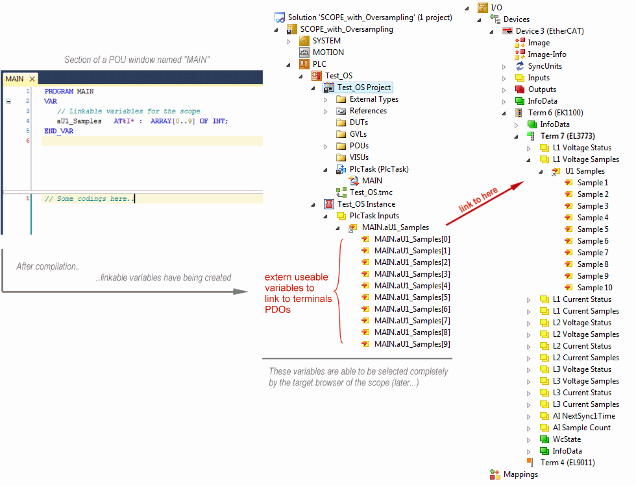Expand the External Types folder
Viewport: 636px width, 486px height.
[x=326, y=99]
